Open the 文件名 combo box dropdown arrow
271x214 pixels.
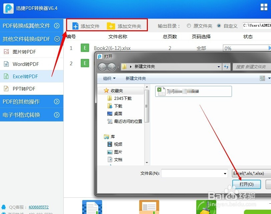[x=225, y=173]
